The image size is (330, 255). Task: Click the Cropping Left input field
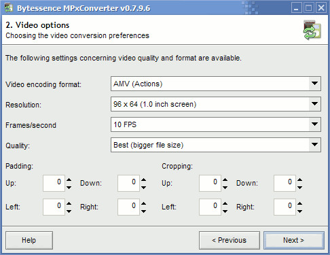click(x=210, y=207)
